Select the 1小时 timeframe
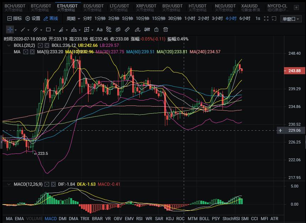 pyautogui.click(x=190, y=18)
